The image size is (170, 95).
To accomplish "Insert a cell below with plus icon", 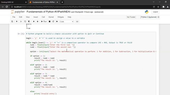I will click(16, 22).
